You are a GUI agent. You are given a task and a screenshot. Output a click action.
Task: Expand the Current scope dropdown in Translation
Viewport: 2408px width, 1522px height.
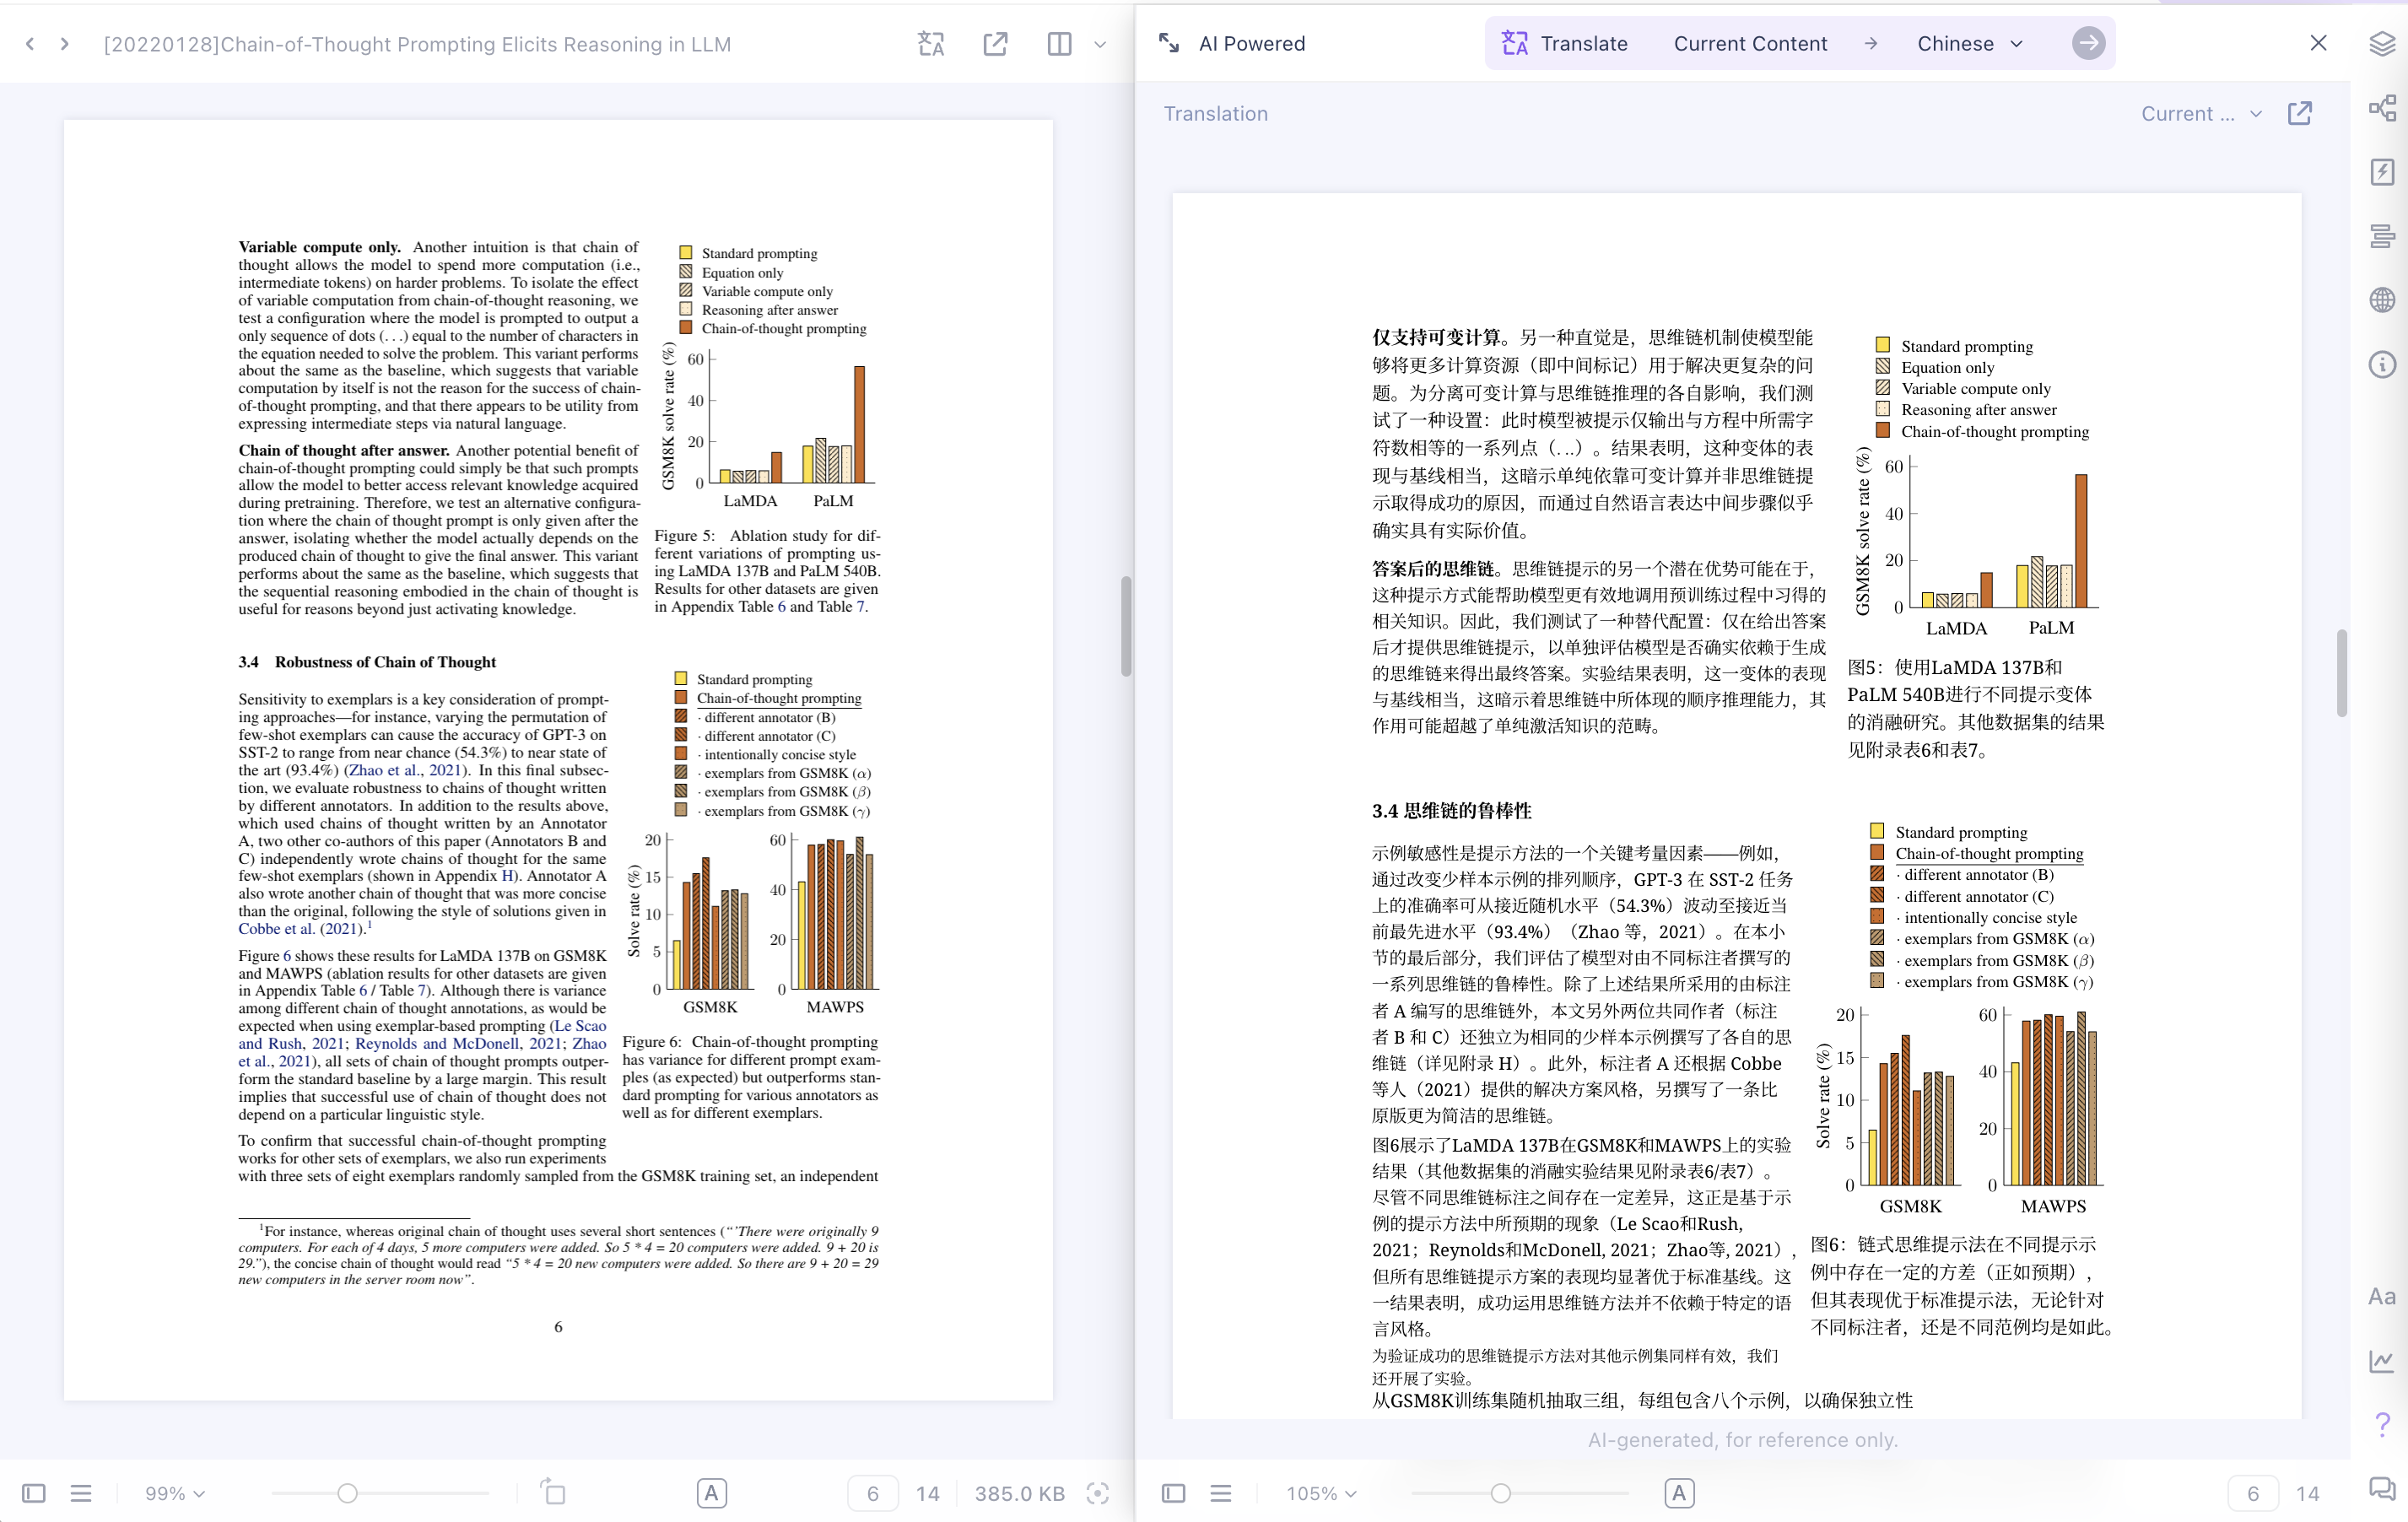click(2200, 114)
